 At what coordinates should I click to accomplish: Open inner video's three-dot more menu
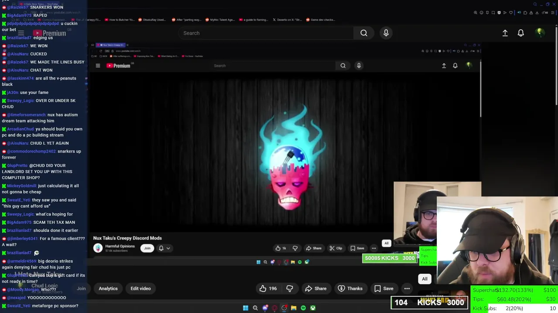374,248
